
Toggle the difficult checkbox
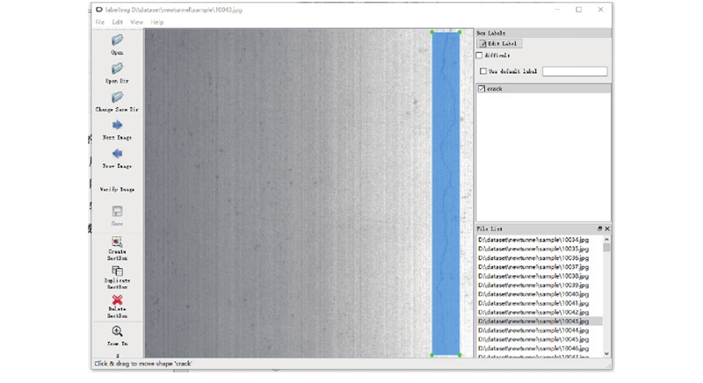479,55
